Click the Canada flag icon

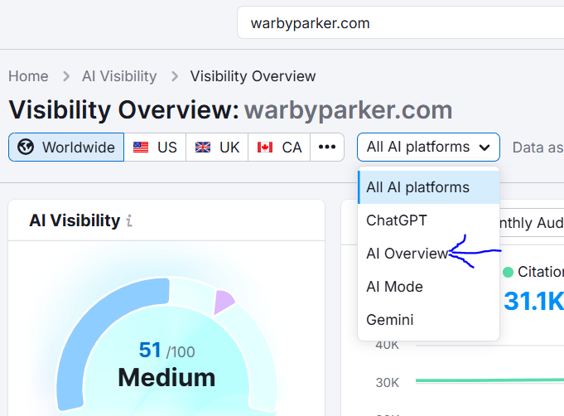265,148
